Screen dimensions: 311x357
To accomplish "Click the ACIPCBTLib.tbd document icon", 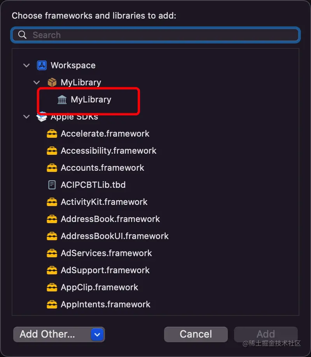I will pos(52,185).
